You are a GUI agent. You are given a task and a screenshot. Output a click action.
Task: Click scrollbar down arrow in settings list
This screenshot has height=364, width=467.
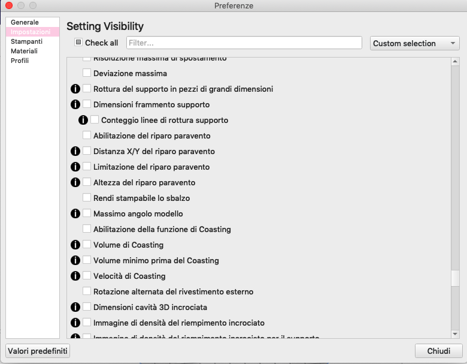[455, 333]
